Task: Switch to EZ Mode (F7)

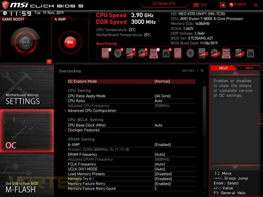Action: pyautogui.click(x=164, y=4)
